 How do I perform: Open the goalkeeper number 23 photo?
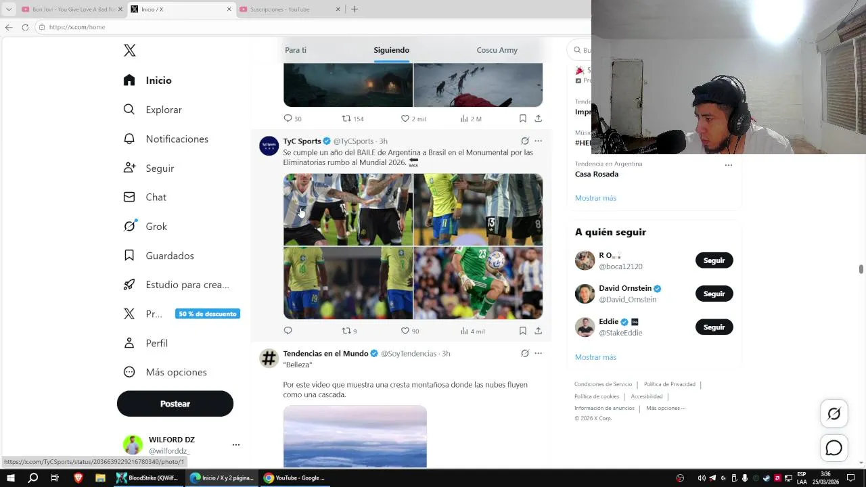point(478,283)
